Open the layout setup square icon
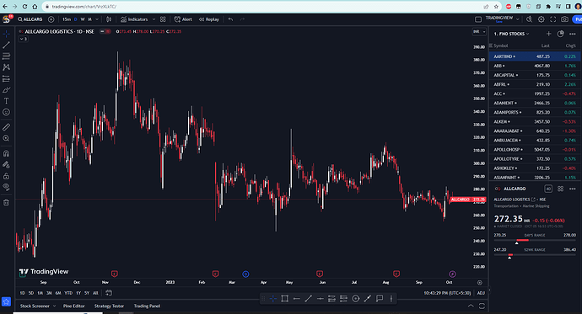Image resolution: width=582 pixels, height=314 pixels. [x=478, y=19]
